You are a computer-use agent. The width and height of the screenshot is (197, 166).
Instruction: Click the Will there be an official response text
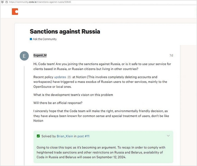tap(58, 103)
